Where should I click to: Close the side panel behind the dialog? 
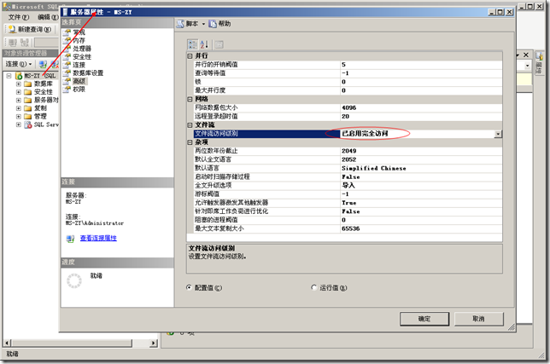[526, 55]
